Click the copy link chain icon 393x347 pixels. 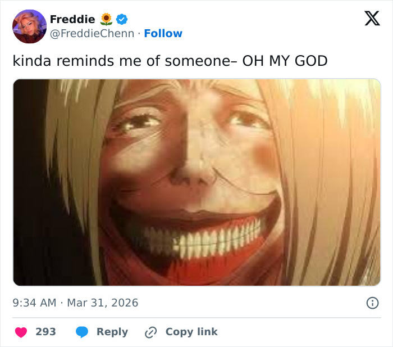click(150, 332)
